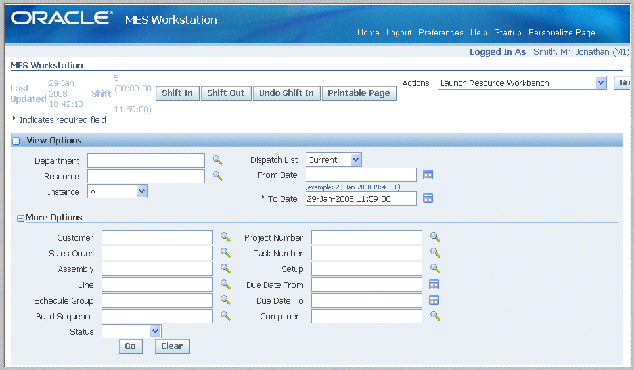
Task: Open the To Date calendar picker
Action: 428,198
